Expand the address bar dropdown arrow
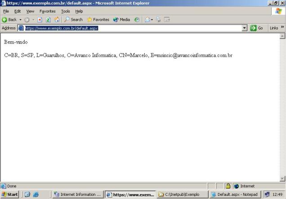Image resolution: width=286 pixels, height=199 pixels. [x=245, y=28]
